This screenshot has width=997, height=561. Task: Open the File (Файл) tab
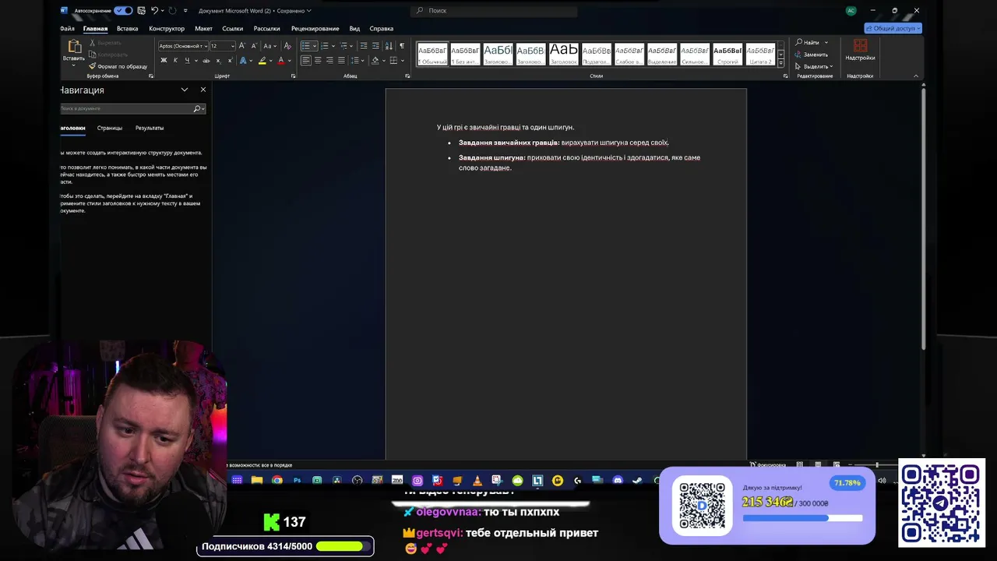(68, 28)
